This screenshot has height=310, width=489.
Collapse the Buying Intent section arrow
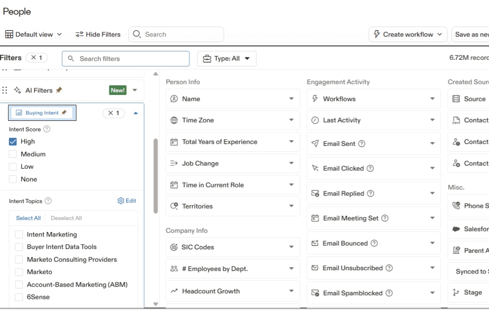(x=136, y=113)
